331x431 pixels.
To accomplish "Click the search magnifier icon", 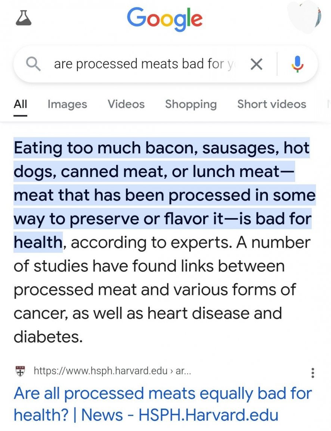I will point(34,64).
